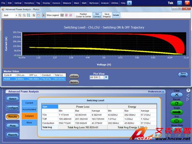Select the rectangle zoom area tool

point(28,15)
